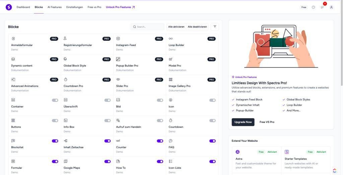Disable the Blockzitat block toggle
Image resolution: width=343 pixels, height=175 pixels.
(x=55, y=141)
